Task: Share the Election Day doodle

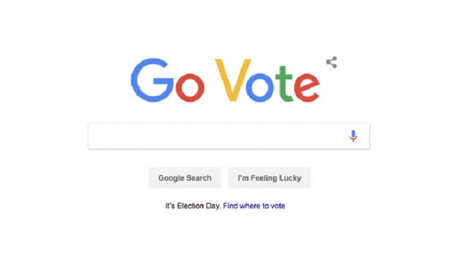Action: (x=332, y=62)
